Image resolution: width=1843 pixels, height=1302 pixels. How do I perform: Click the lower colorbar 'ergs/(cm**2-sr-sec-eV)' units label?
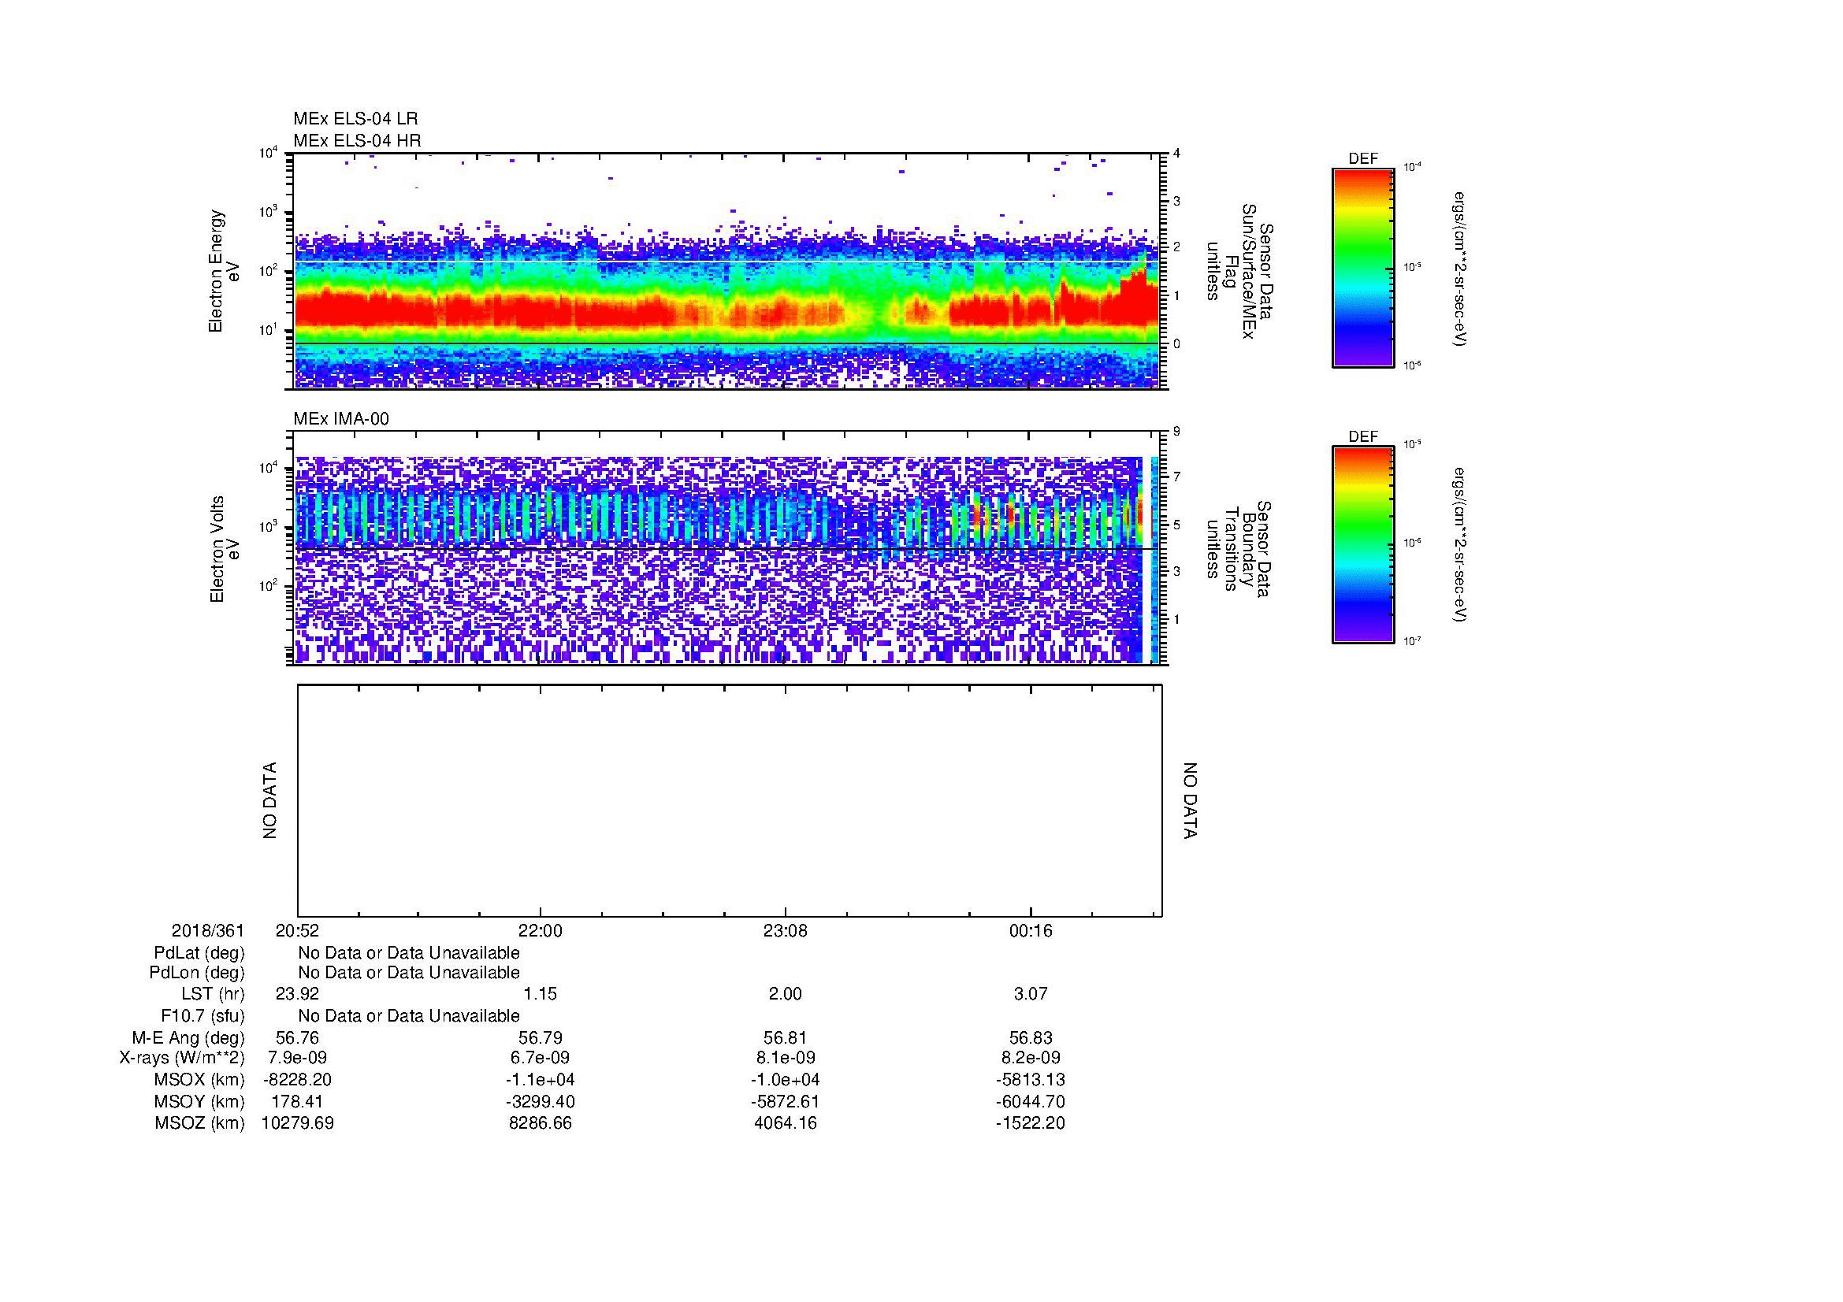point(1459,545)
